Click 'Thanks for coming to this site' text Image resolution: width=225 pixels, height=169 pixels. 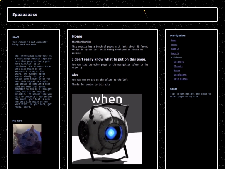pyautogui.click(x=91, y=84)
